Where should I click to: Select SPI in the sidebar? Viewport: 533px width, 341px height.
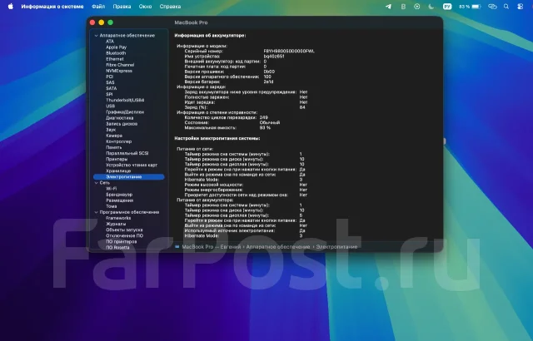[109, 94]
